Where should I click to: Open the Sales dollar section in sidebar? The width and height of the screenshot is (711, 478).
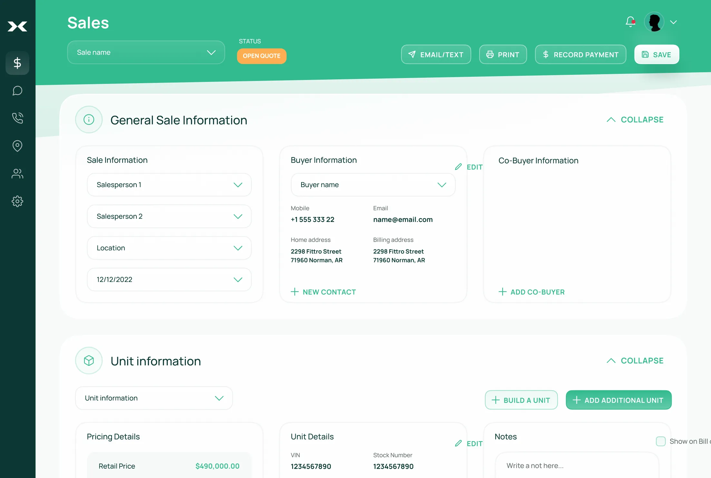[17, 63]
